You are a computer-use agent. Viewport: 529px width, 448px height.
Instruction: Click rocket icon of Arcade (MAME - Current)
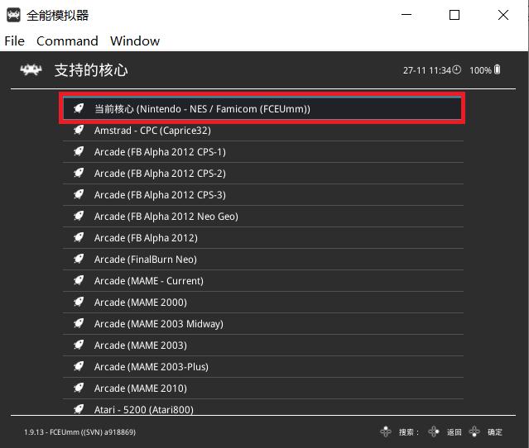pos(79,280)
